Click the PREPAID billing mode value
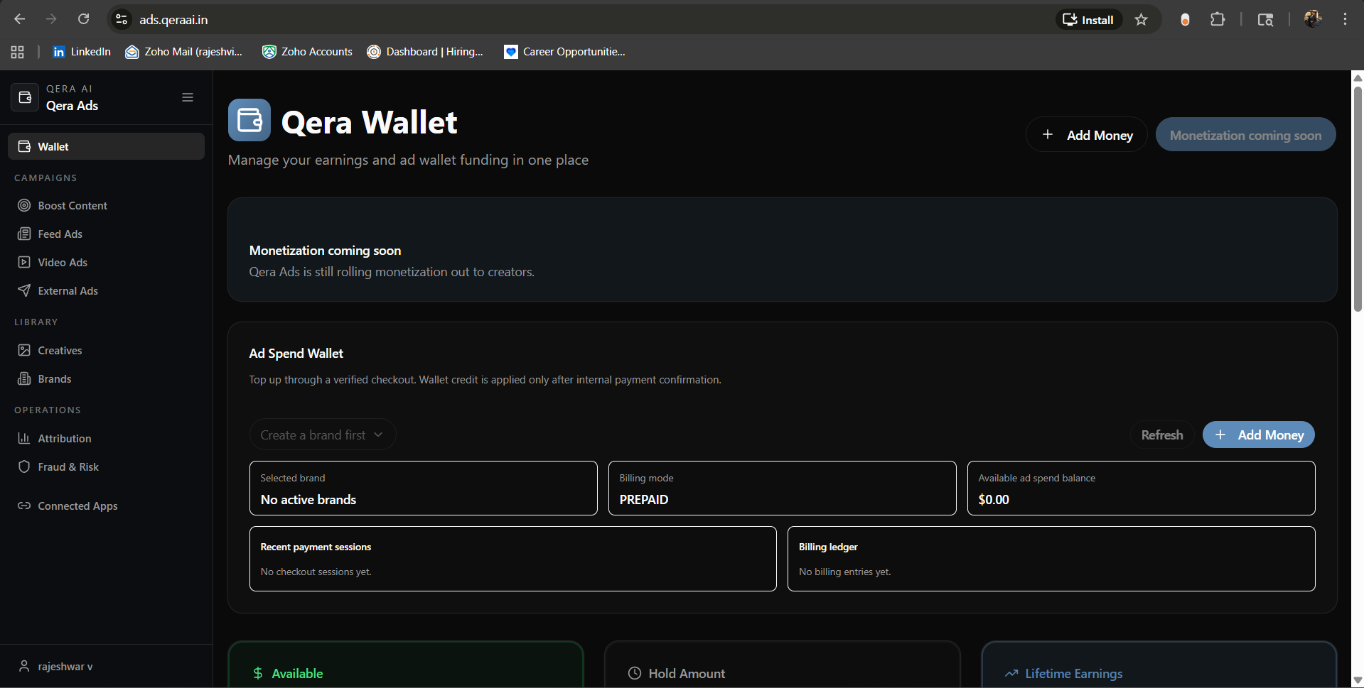The height and width of the screenshot is (688, 1364). point(644,499)
